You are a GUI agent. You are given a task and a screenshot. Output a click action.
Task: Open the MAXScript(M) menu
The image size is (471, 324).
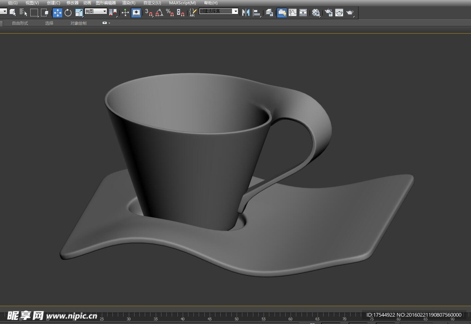[x=182, y=3]
